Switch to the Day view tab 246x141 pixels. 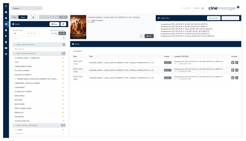pyautogui.click(x=15, y=17)
